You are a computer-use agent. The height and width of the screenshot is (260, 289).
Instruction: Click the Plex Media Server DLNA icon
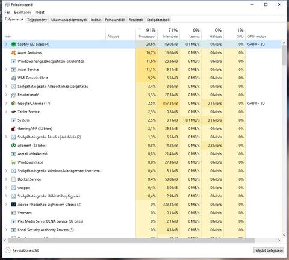tap(13, 221)
